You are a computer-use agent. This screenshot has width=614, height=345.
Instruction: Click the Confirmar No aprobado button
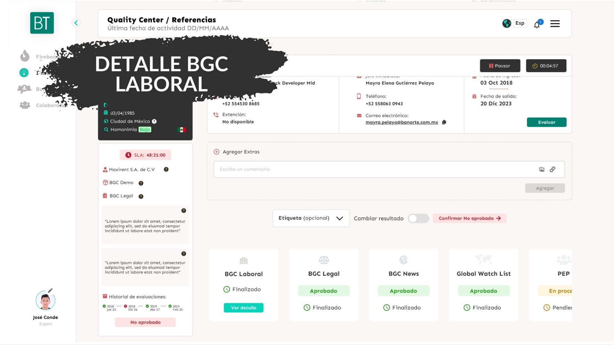click(x=469, y=218)
